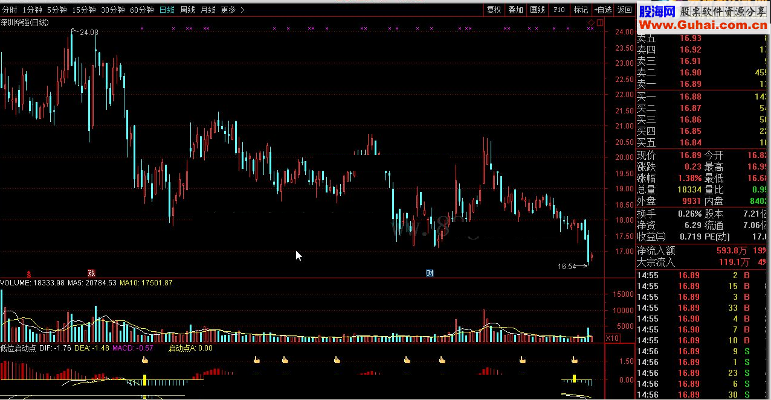Click the 16.54 low price label
The image size is (771, 400).
tap(567, 266)
